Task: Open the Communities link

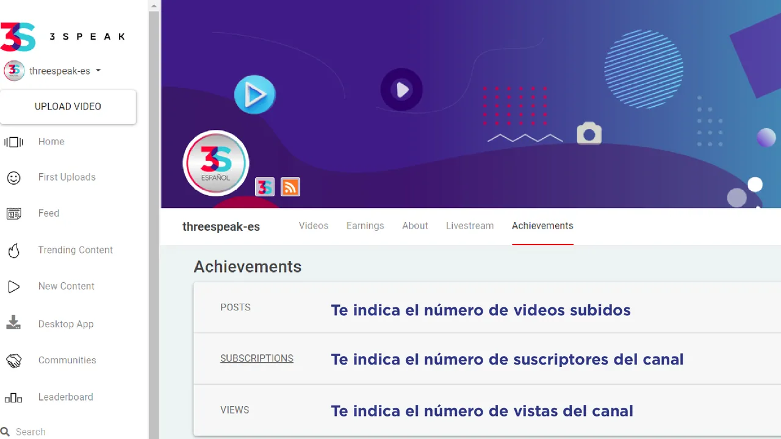Action: (x=67, y=360)
